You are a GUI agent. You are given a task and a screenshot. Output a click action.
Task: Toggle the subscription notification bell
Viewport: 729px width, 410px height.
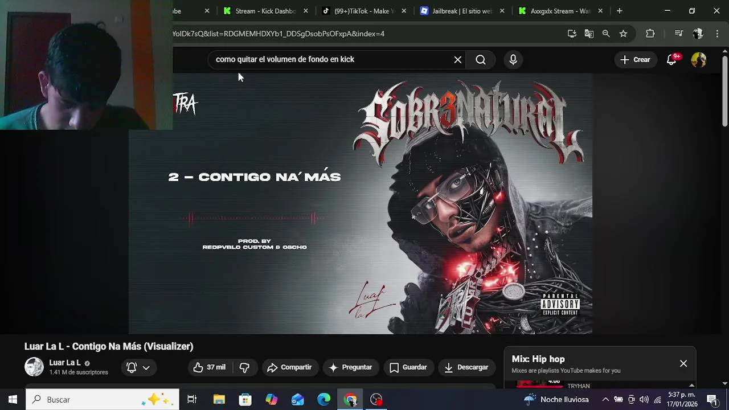(x=132, y=367)
